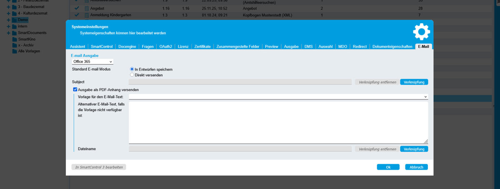
Task: Click the x - Archiv folder icon
Action: point(14,45)
